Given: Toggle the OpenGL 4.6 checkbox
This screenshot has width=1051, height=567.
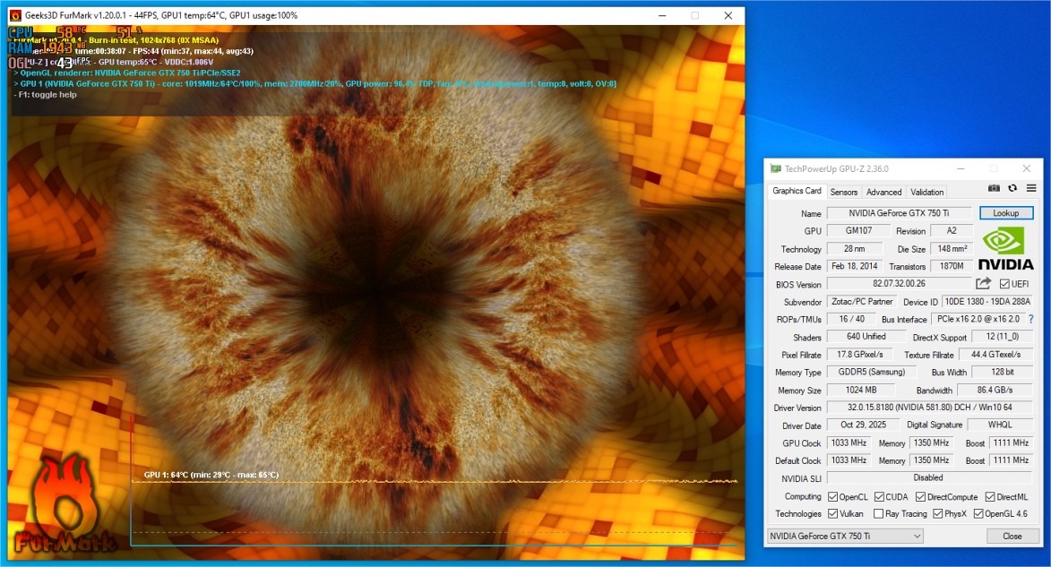Looking at the screenshot, I should (x=978, y=513).
